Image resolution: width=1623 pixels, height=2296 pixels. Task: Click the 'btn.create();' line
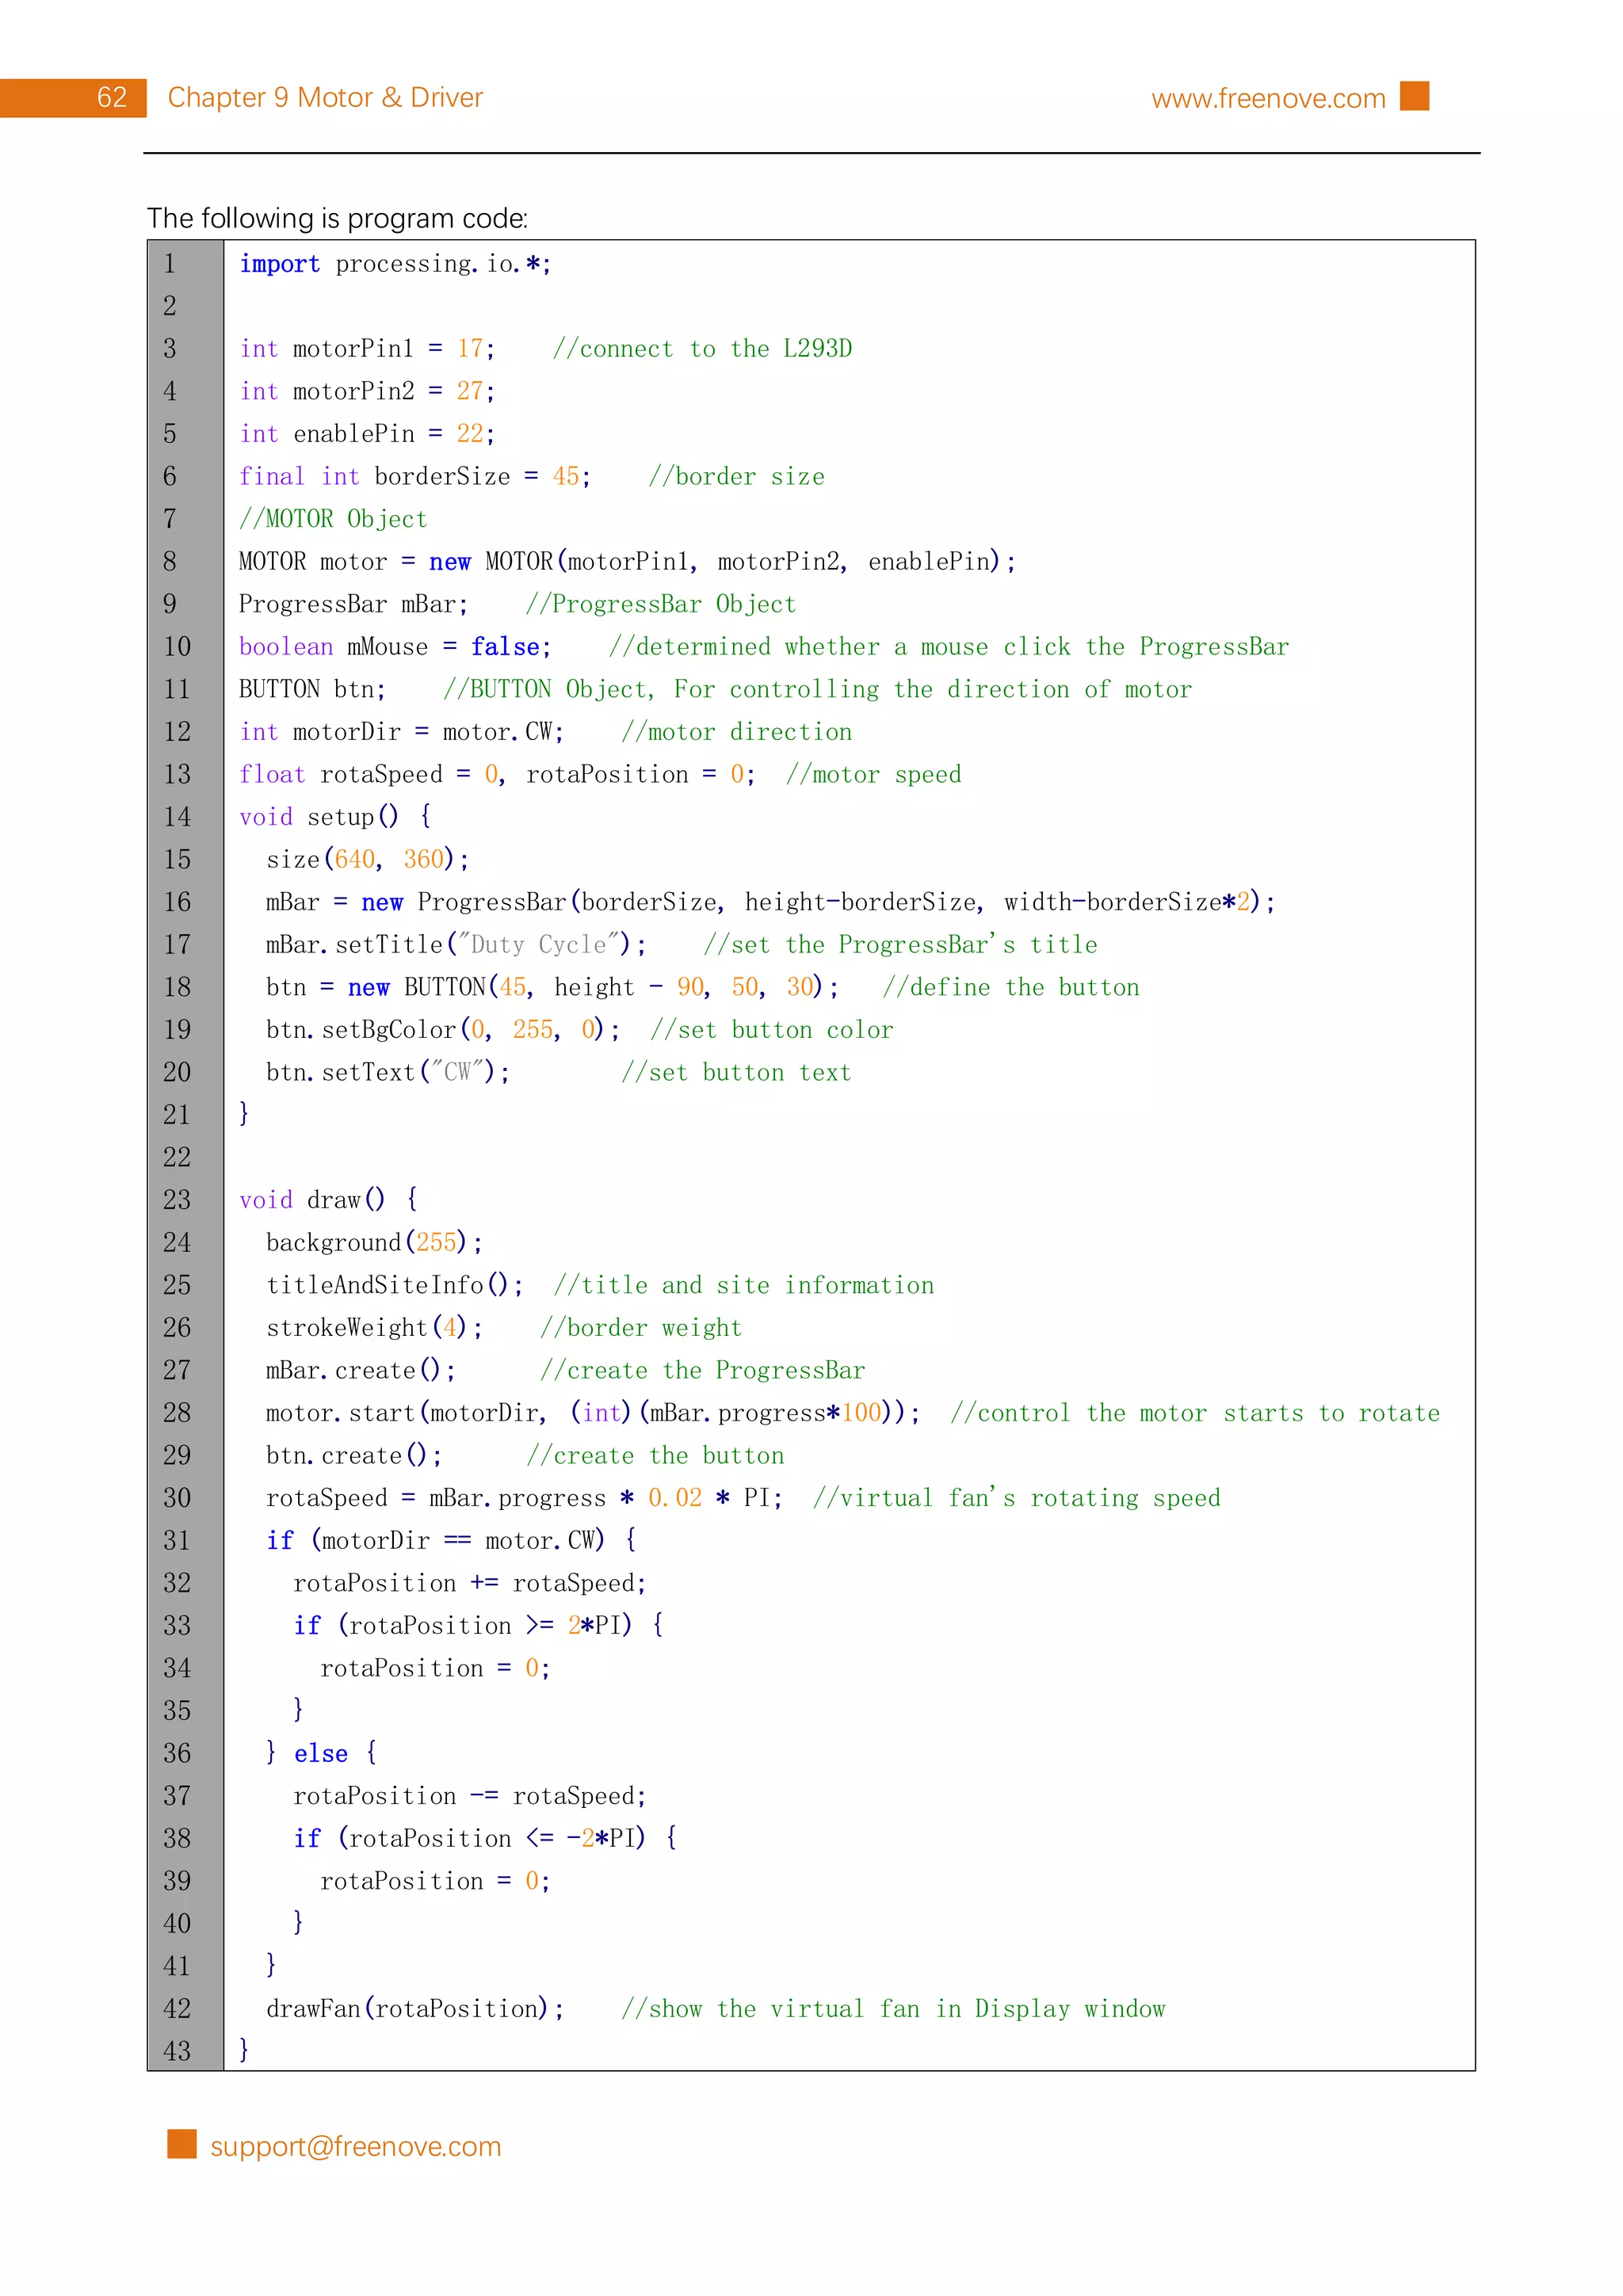point(354,1456)
